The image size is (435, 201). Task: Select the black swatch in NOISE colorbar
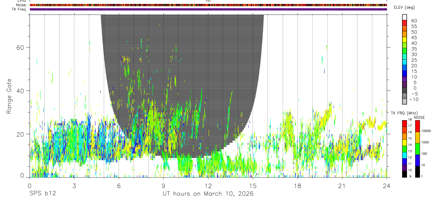[x=417, y=172]
